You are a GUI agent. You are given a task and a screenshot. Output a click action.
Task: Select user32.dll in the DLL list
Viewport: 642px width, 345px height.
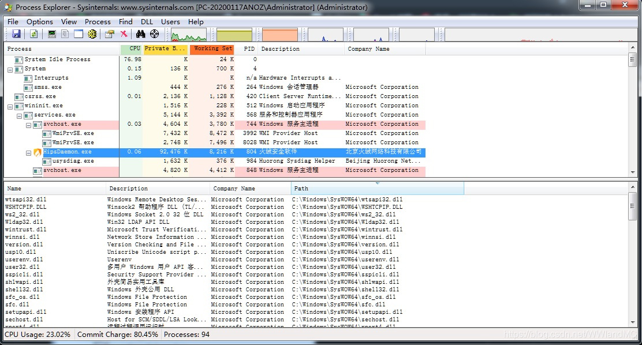(x=22, y=267)
